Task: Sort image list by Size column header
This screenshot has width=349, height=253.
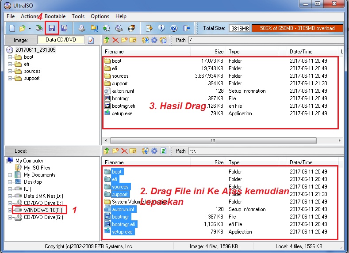Action: tap(208, 52)
